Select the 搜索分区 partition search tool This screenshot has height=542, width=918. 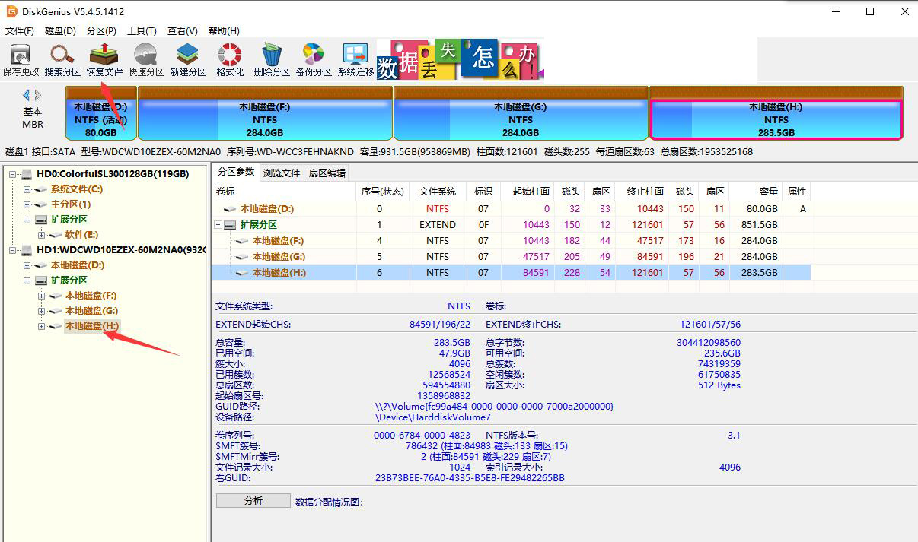61,57
